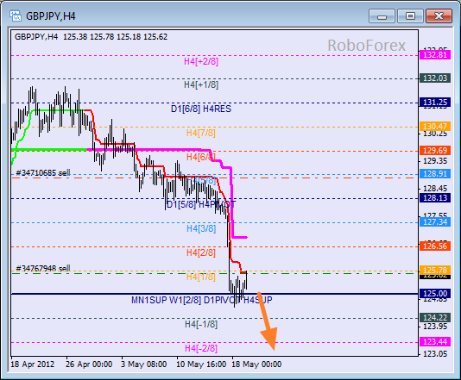Click the GBPJPY chart window icon
461x380 pixels.
(16, 16)
